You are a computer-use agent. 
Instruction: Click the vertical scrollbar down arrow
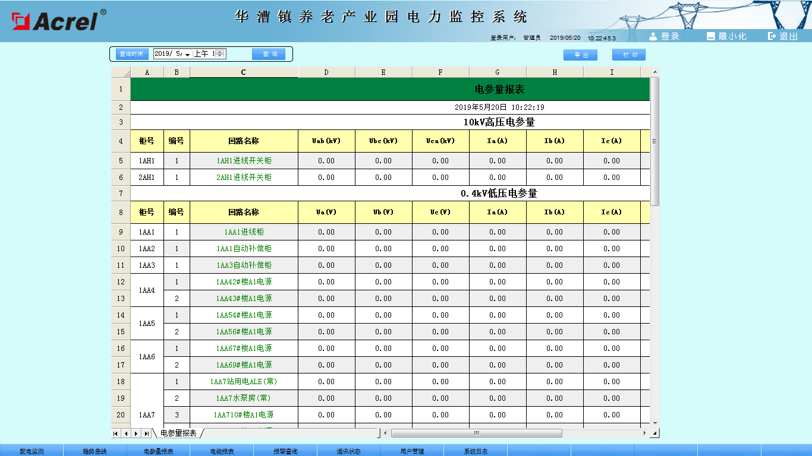point(655,423)
